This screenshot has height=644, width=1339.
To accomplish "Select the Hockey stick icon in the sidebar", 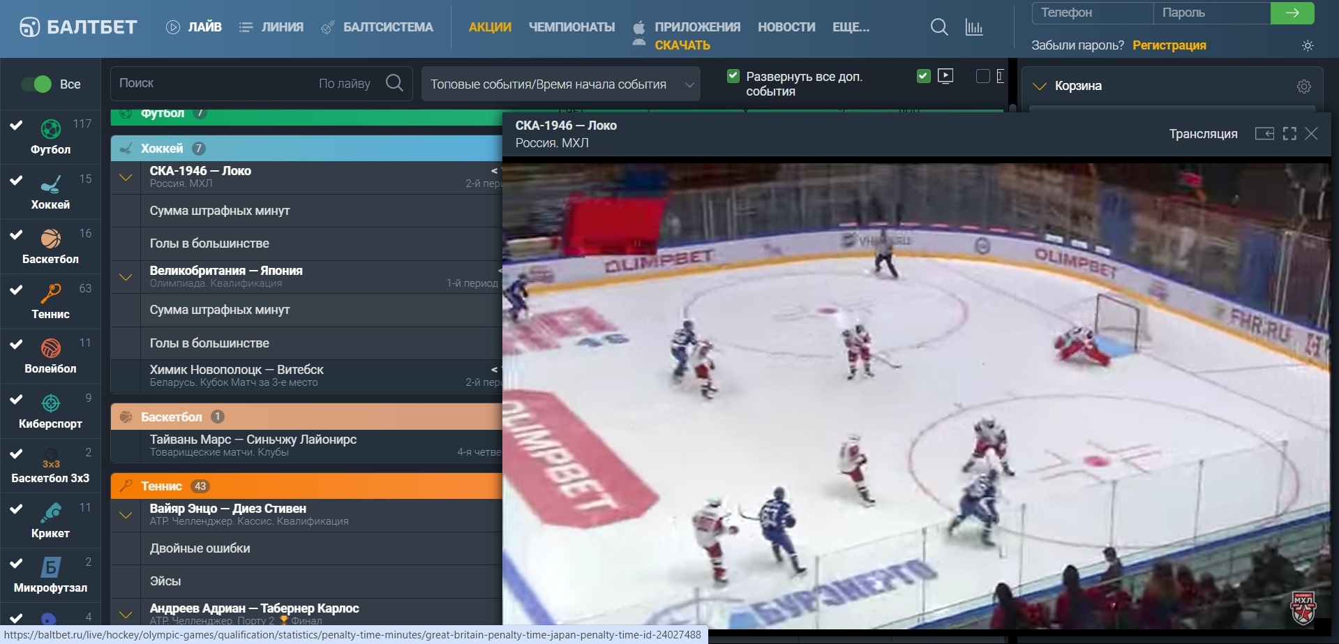I will 50,184.
